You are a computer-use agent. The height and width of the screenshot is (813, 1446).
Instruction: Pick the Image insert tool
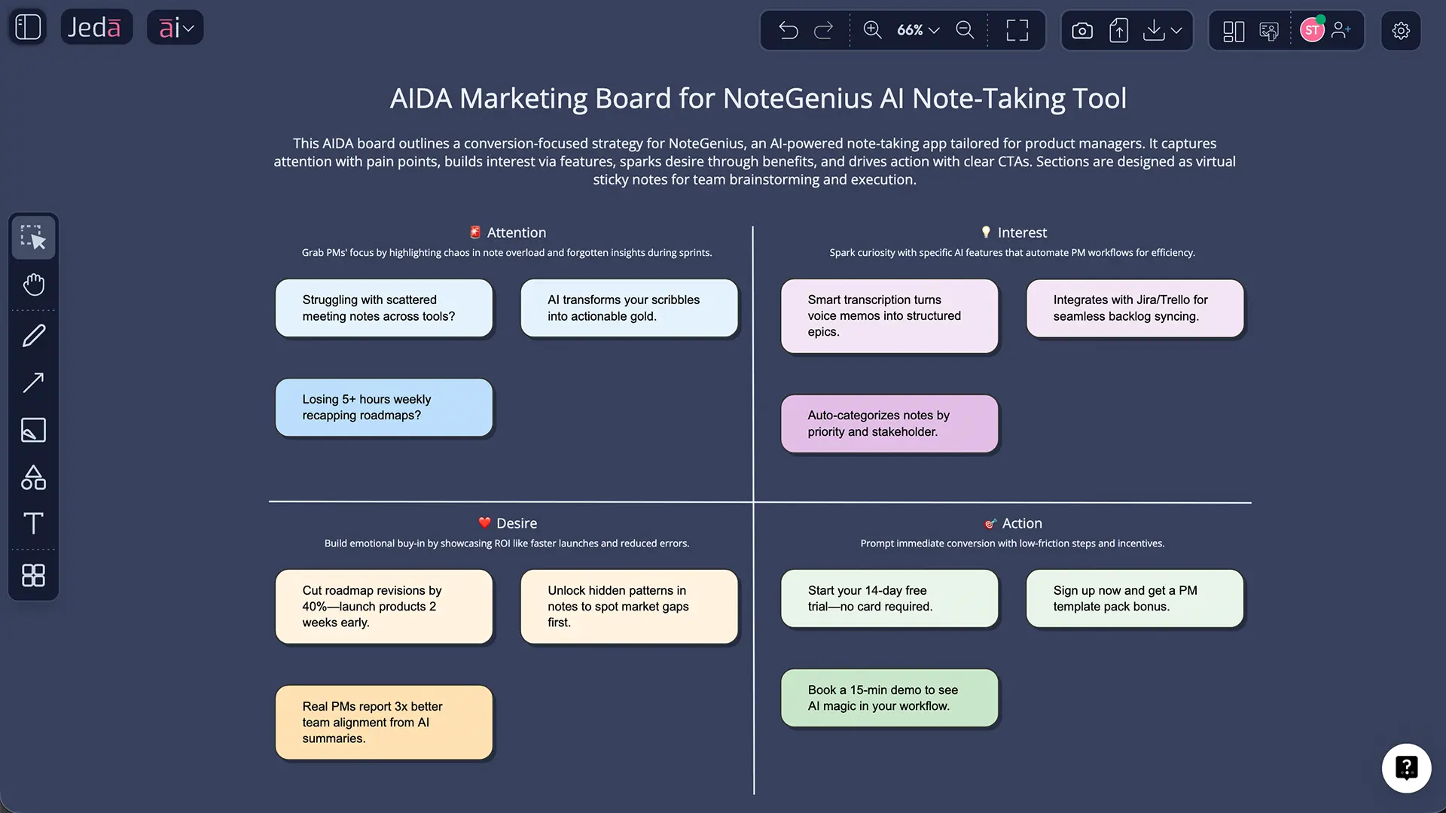(x=33, y=430)
